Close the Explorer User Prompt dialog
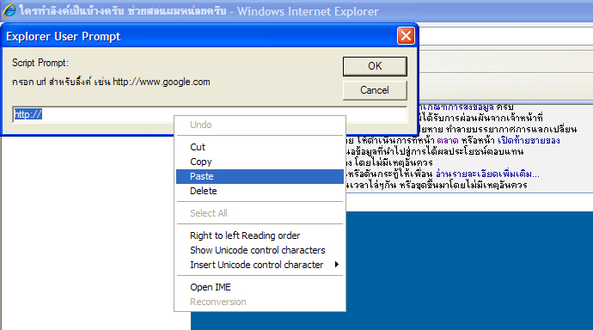The height and width of the screenshot is (330, 593). [406, 36]
